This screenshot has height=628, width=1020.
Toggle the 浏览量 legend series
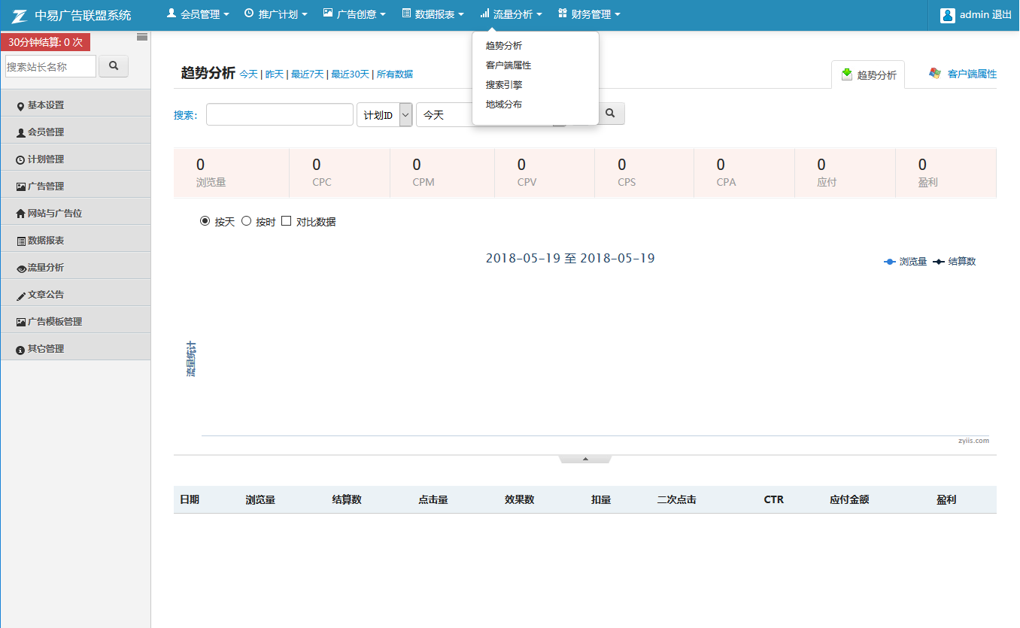pos(906,262)
